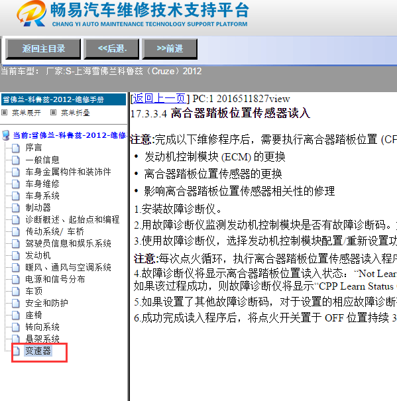The image size is (397, 401).
Task: Open the 序言 tree item
Action: coord(34,148)
